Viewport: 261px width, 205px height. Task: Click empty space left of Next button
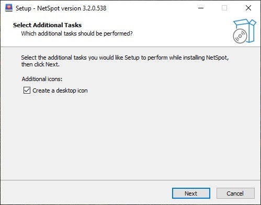click(86, 193)
